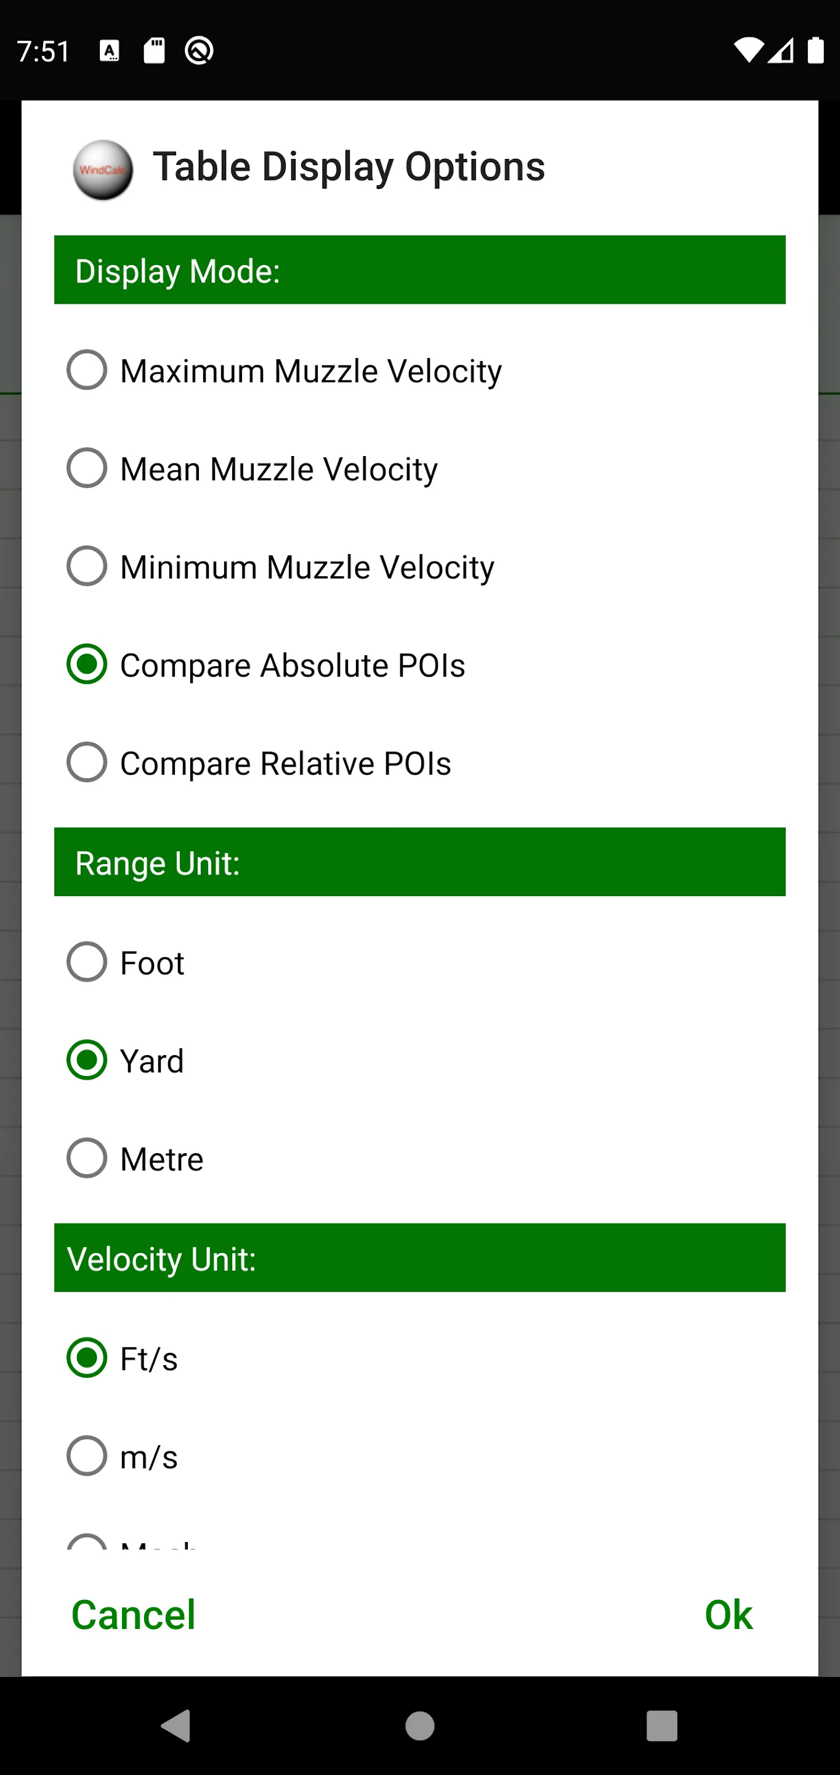Tap the Wi-Fi status icon

point(748,51)
